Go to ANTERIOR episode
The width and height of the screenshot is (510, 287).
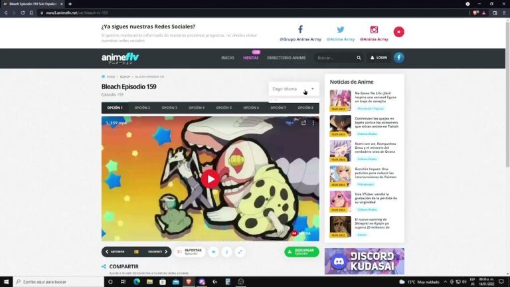click(x=115, y=252)
